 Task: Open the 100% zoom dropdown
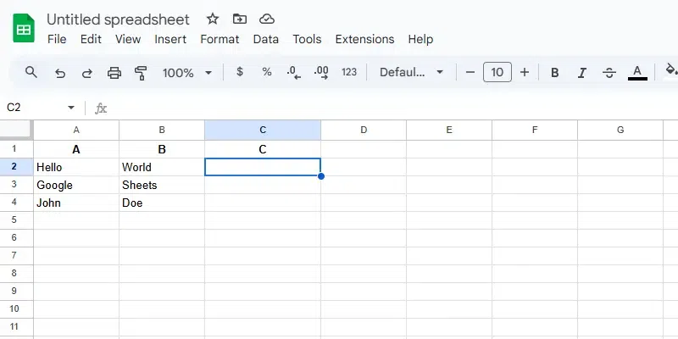187,73
